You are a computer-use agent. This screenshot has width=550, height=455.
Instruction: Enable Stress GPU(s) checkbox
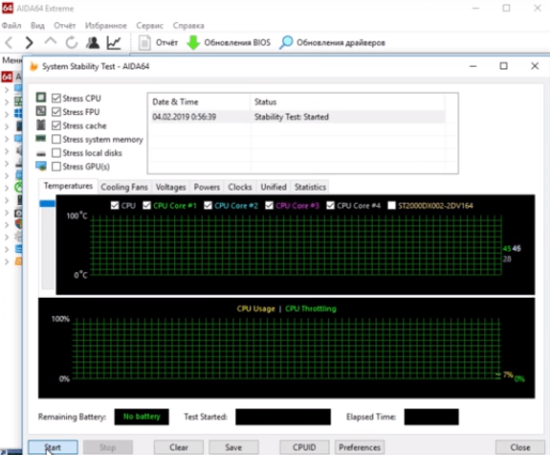(x=56, y=167)
